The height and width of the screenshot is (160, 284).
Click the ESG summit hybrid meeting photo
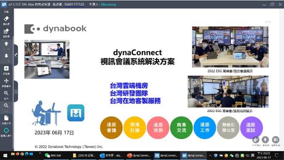pyautogui.click(x=230, y=47)
